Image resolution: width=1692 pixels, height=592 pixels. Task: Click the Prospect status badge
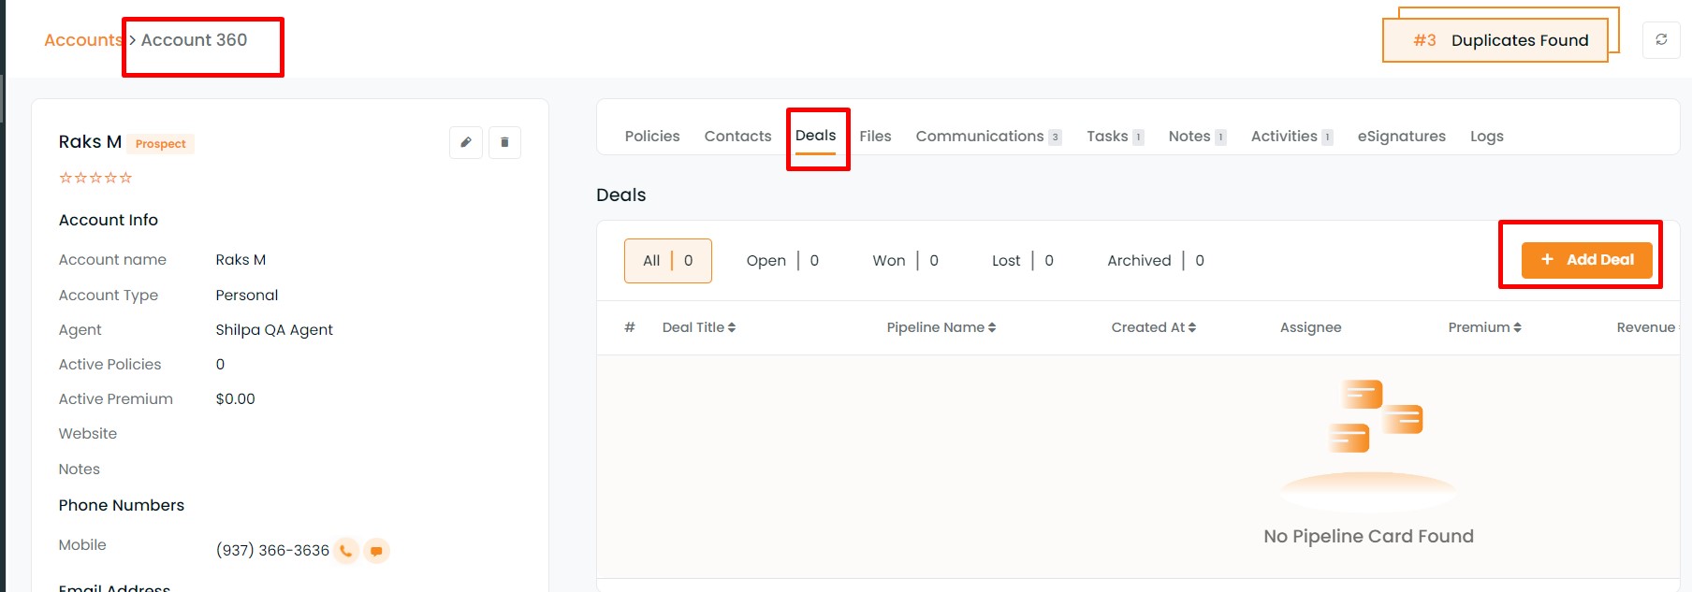tap(161, 144)
